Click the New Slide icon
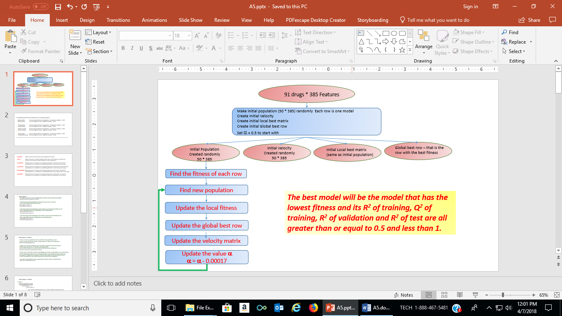Screen dimensions: 562x316 (75, 36)
